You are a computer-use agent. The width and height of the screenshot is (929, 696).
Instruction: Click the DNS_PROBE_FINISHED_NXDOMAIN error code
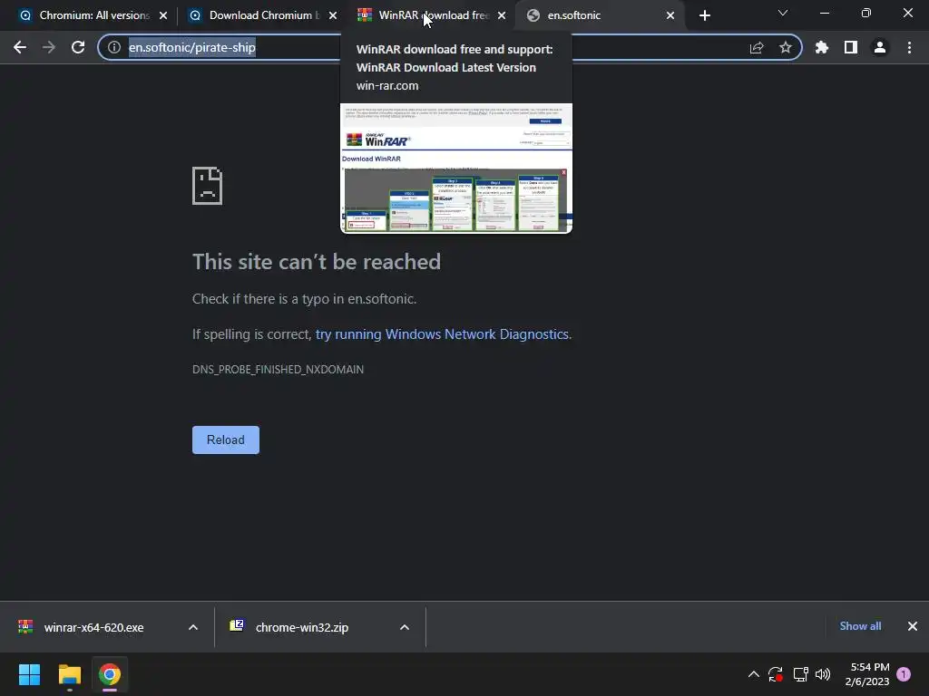click(278, 370)
